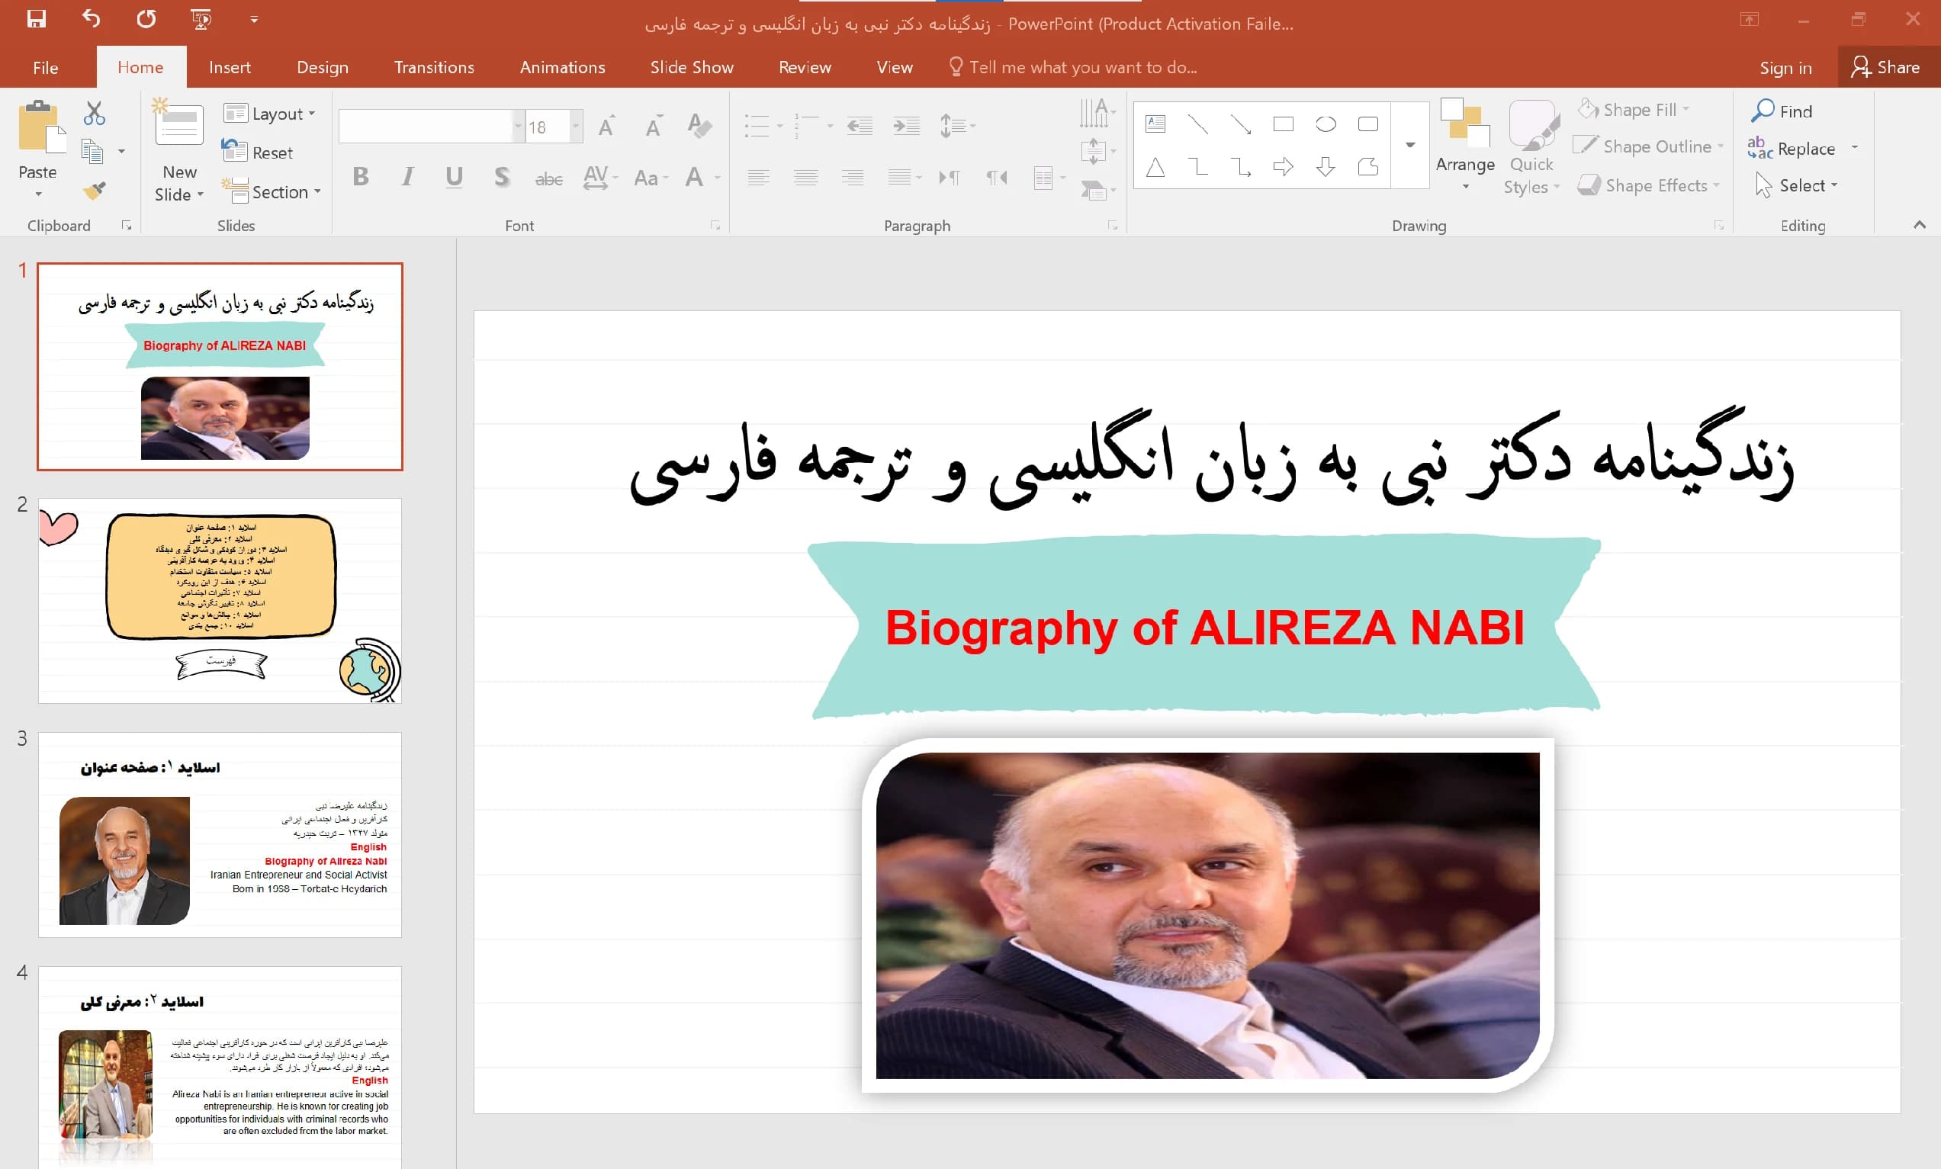Toggle text Shadow effect
Viewport: 1941px width, 1169px height.
(x=502, y=176)
